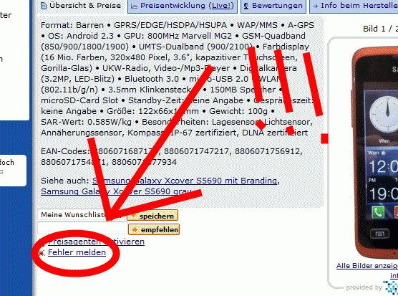Click the arrow icon on empfehlen button
Image resolution: width=398 pixels, height=296 pixels.
(135, 229)
